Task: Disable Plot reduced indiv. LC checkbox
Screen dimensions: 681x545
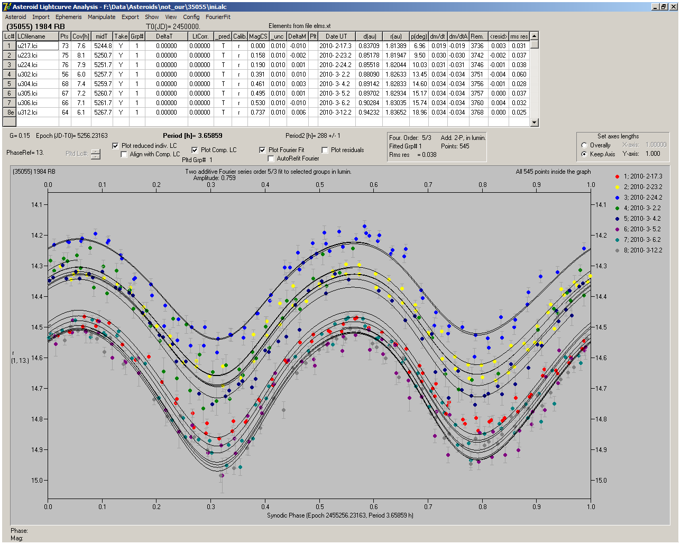Action: [x=116, y=146]
